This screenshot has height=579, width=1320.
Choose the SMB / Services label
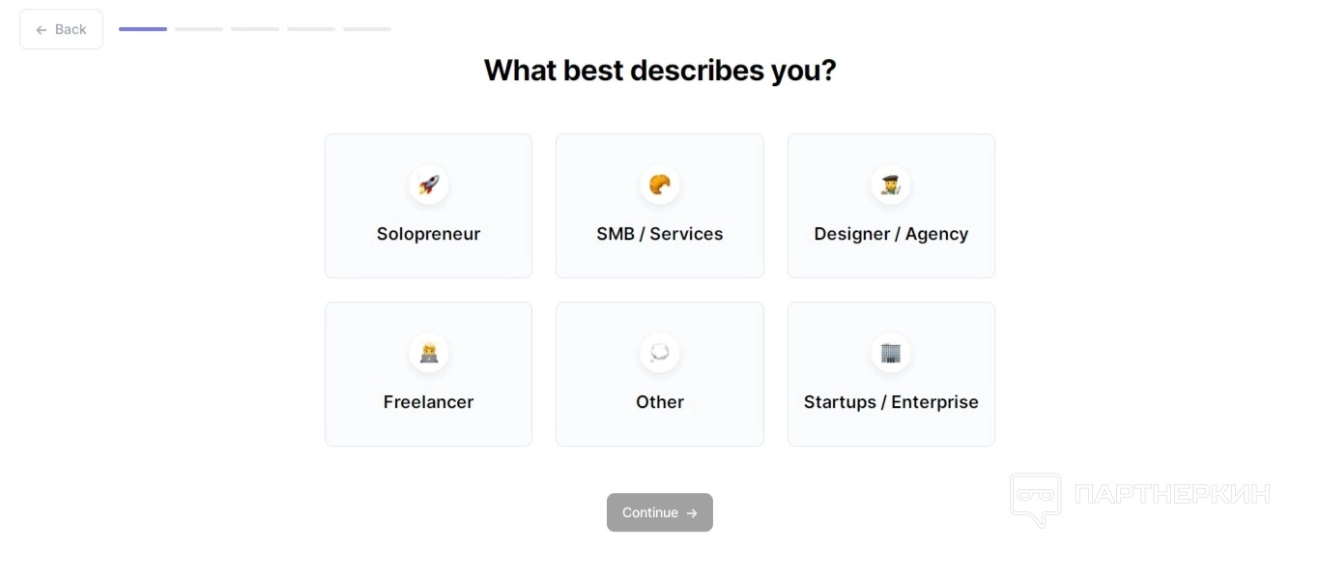660,234
